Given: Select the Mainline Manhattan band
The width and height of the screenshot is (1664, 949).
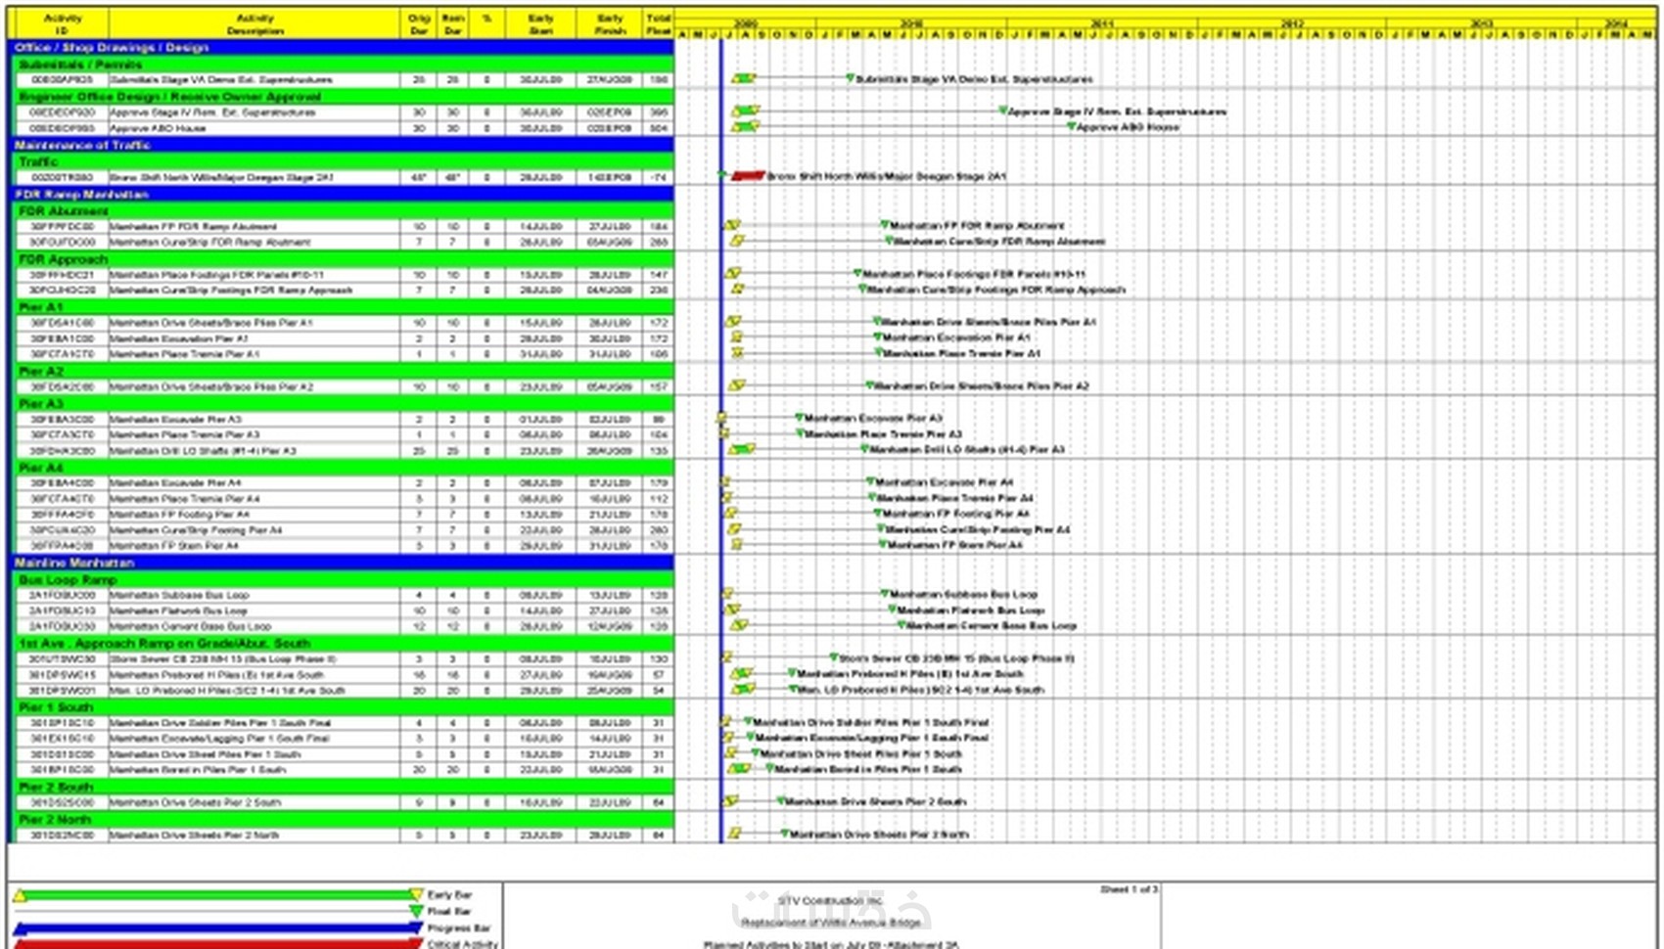Looking at the screenshot, I should pyautogui.click(x=343, y=563).
